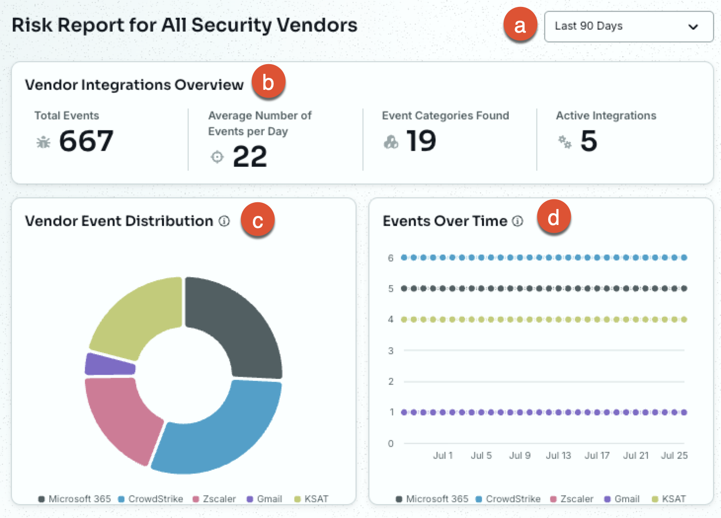
Task: Click the Total Events value 667
Action: point(86,142)
